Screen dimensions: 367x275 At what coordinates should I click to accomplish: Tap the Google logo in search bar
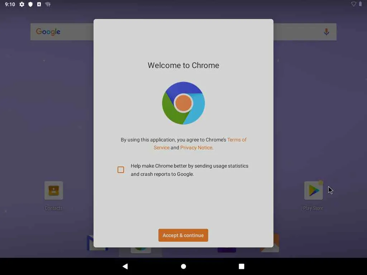pyautogui.click(x=48, y=32)
